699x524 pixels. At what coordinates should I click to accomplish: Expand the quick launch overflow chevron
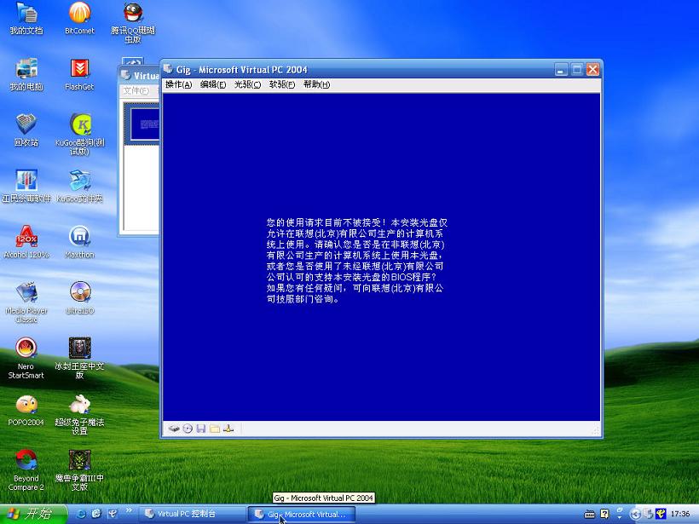point(129,510)
